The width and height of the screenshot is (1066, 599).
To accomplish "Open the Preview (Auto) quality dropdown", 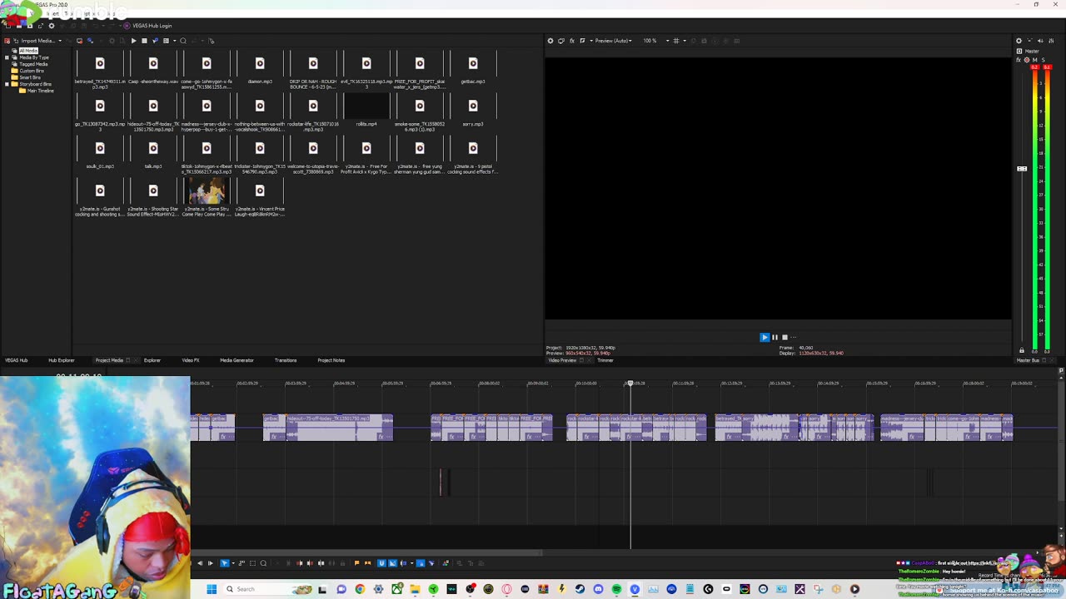I will point(613,41).
